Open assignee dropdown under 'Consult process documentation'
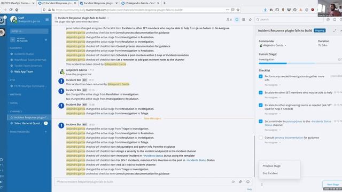The width and height of the screenshot is (342, 192). tap(273, 142)
